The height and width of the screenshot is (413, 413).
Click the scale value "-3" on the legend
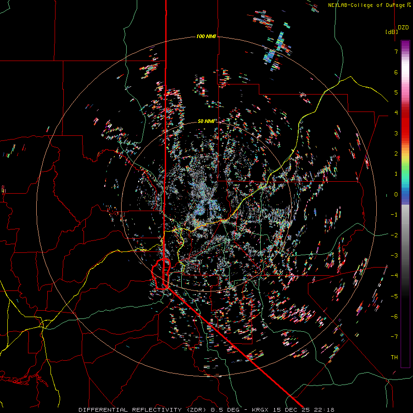tap(394, 256)
